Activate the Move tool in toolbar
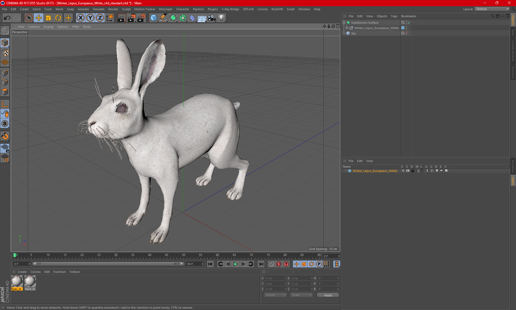516x310 pixels. point(39,18)
